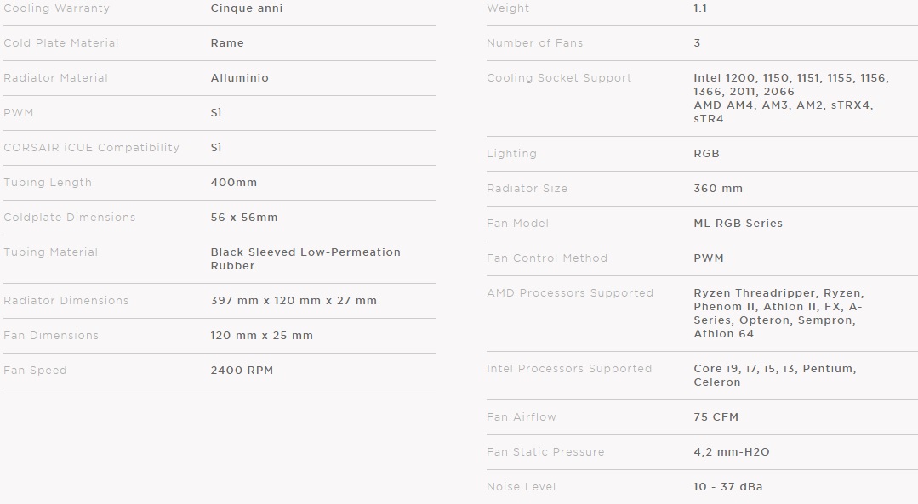Screen dimensions: 918x504
Task: Select the "400mm" tubing length value
Action: (234, 183)
